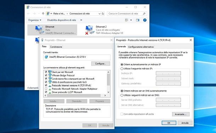Click the Rete e Int... breadcrumb
Viewport: 216px width, 133px height.
point(59,13)
